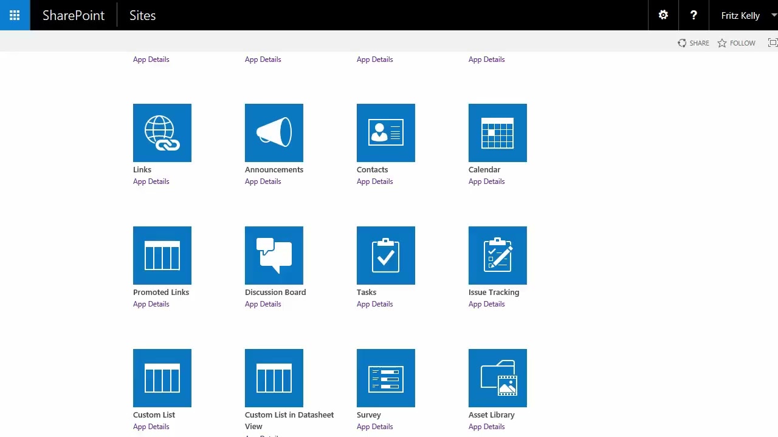The height and width of the screenshot is (437, 778).
Task: Click the Promoted Links name text
Action: click(161, 293)
